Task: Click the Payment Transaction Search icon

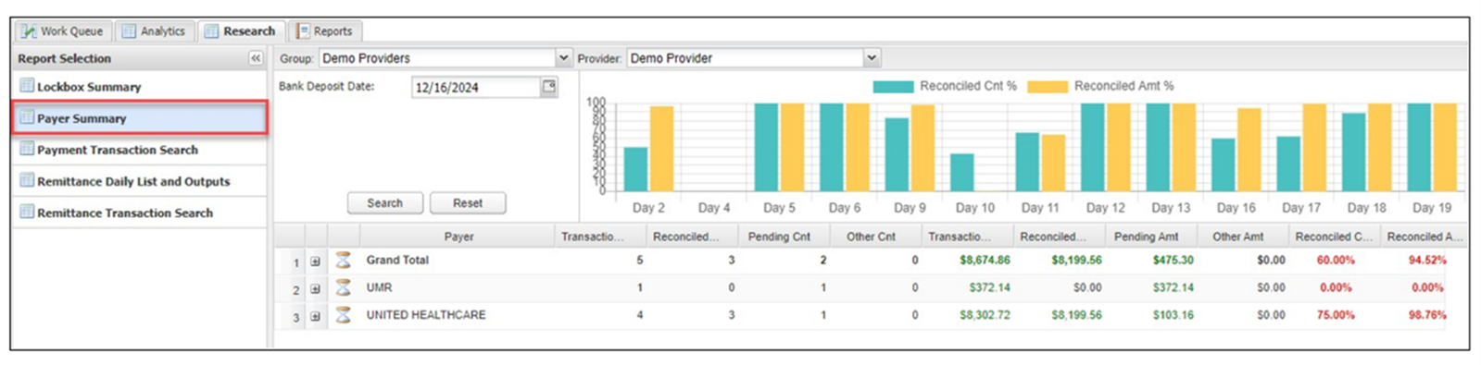Action: (27, 149)
